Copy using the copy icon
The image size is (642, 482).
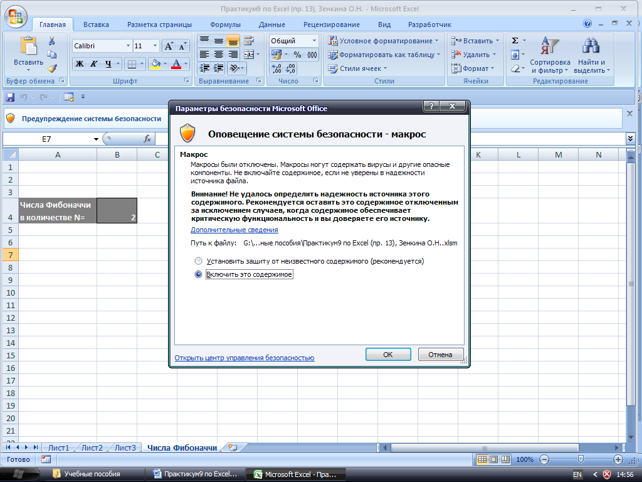point(51,55)
